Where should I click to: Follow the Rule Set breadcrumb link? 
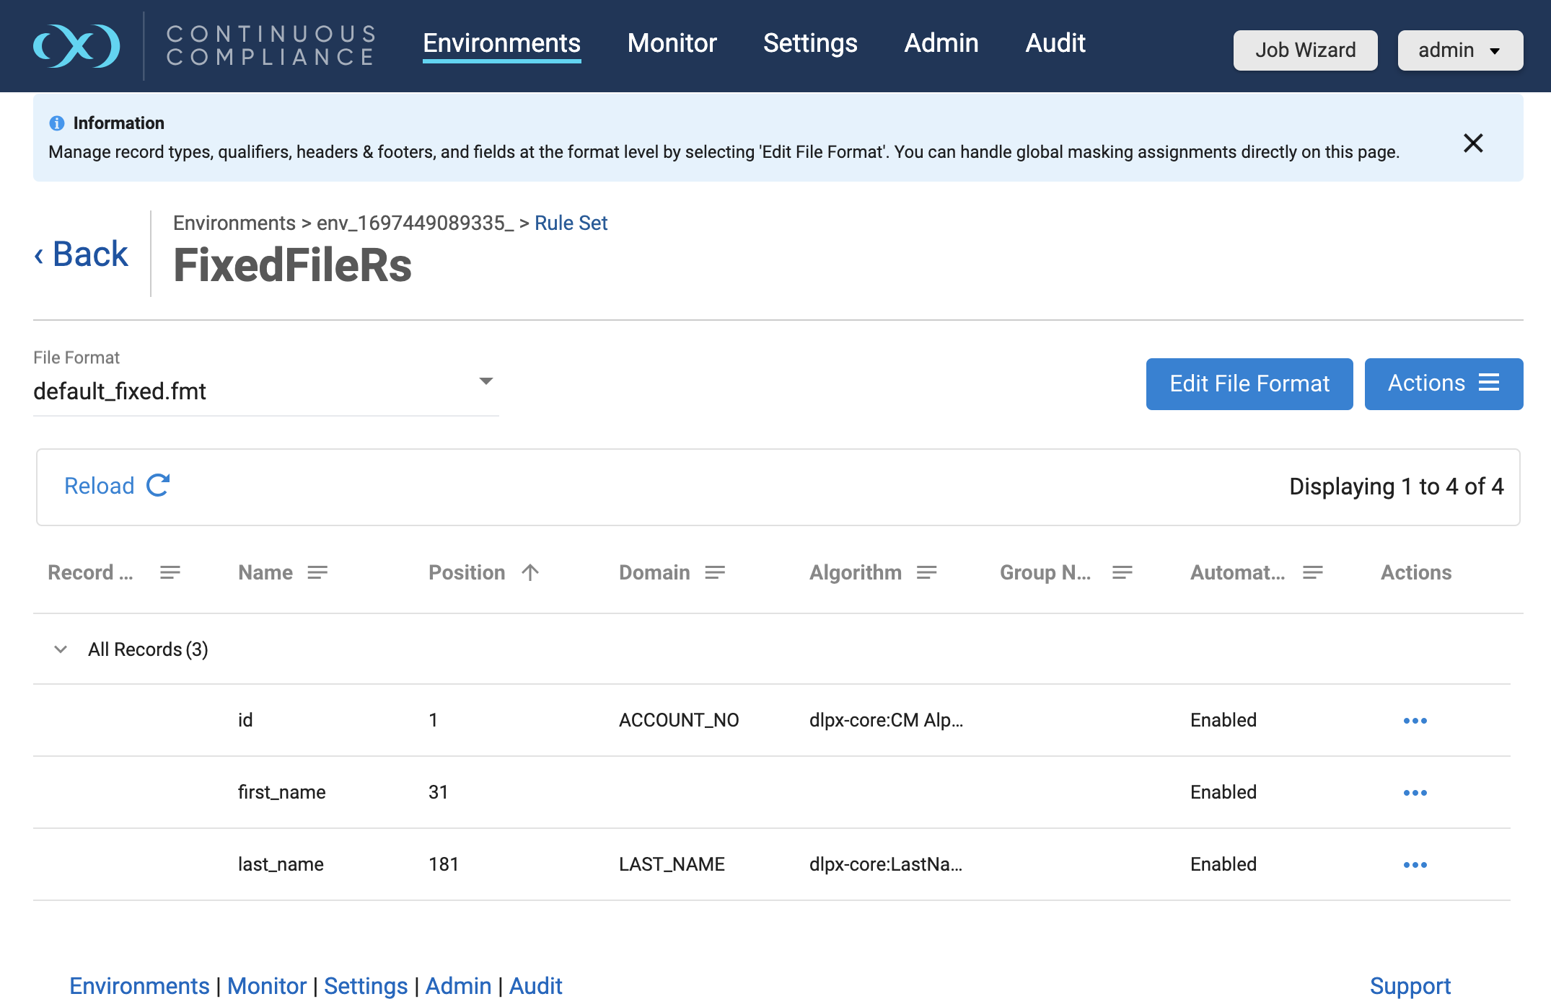(x=571, y=223)
